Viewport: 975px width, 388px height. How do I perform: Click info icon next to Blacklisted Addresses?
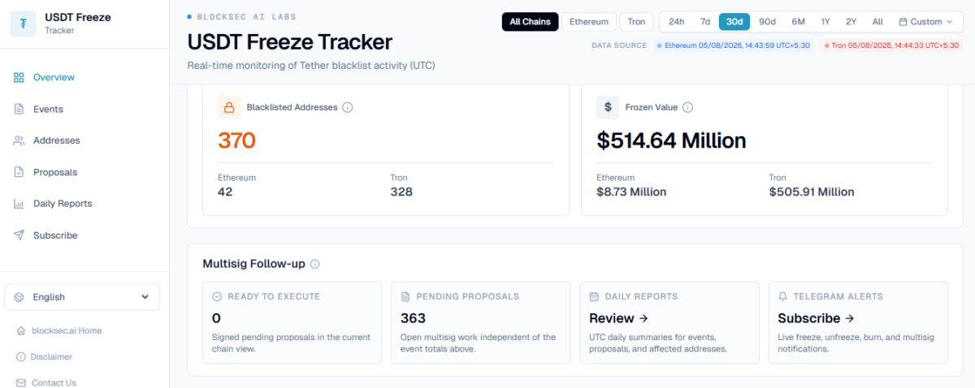[x=348, y=107]
